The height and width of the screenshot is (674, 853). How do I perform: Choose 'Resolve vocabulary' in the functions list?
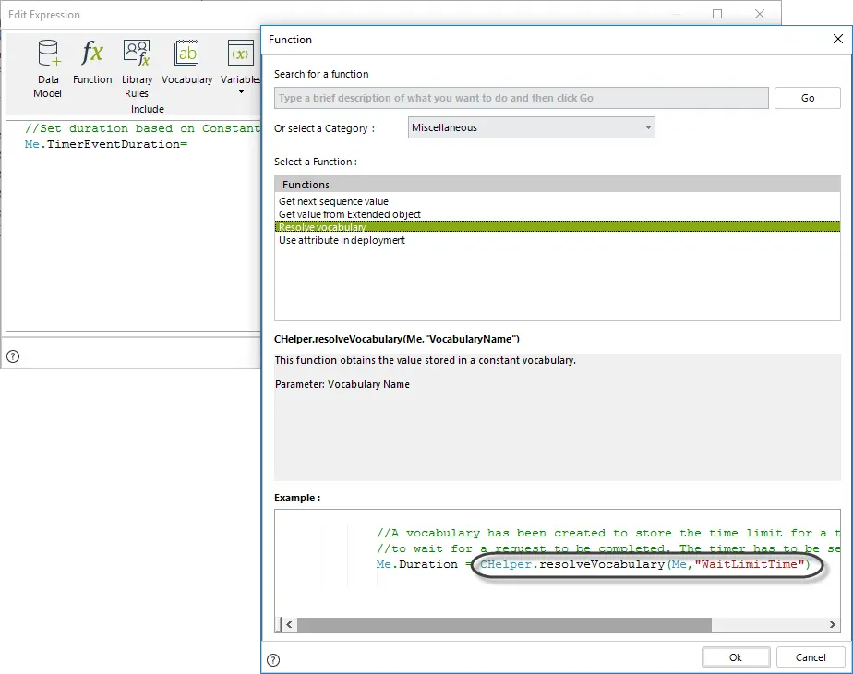click(x=558, y=227)
